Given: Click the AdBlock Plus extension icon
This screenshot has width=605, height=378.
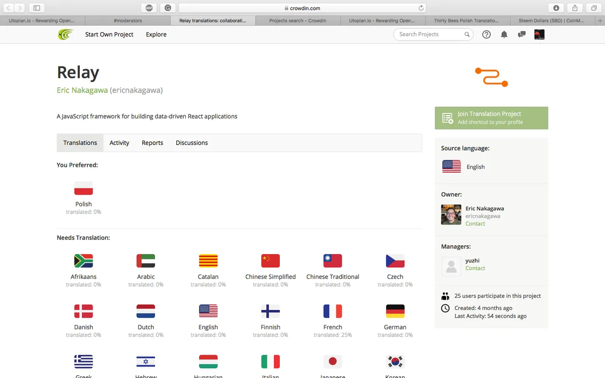Looking at the screenshot, I should point(149,8).
